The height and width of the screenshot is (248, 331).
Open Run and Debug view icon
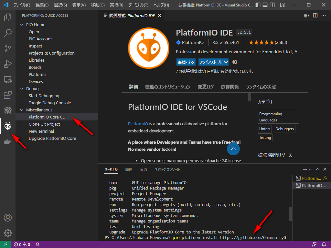[x=8, y=64]
